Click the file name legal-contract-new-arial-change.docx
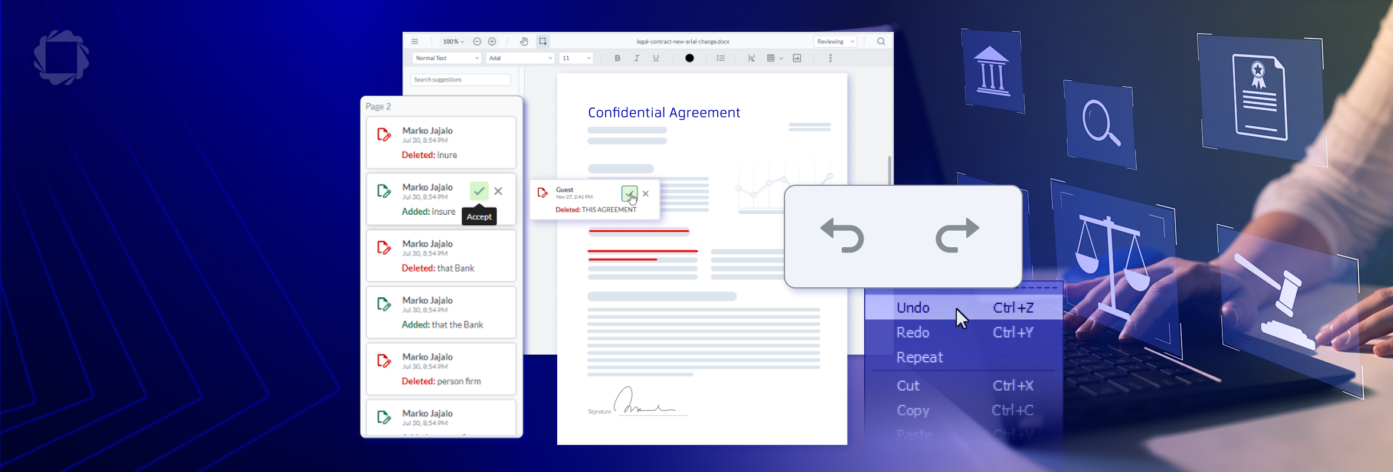The width and height of the screenshot is (1393, 472). [x=683, y=42]
